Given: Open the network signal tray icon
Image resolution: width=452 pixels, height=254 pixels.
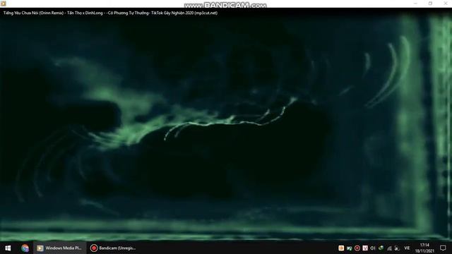Looking at the screenshot, I should click(389, 248).
